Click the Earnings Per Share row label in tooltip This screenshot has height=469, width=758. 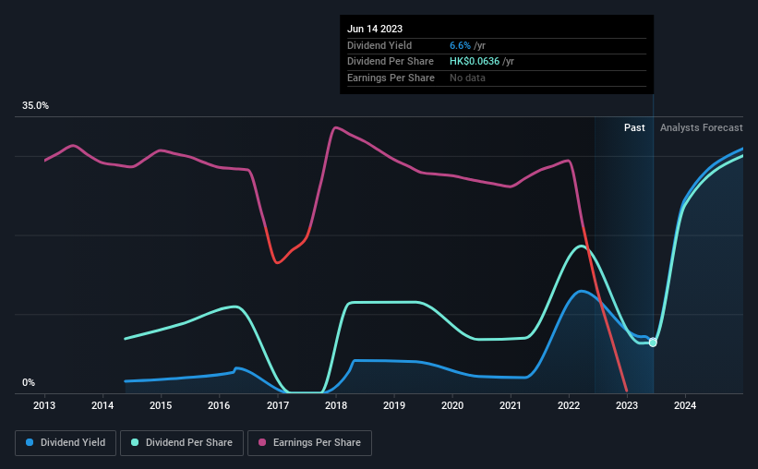coord(391,78)
